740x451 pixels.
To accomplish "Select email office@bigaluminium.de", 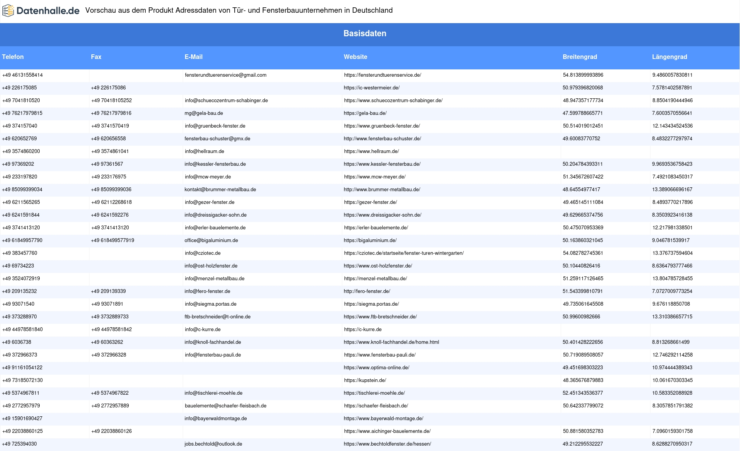I will tap(211, 241).
